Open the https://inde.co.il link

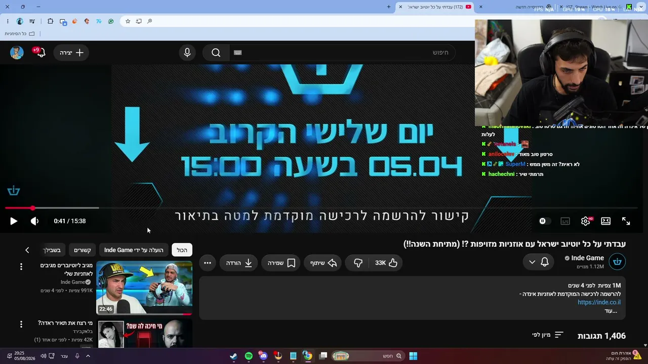[599, 302]
